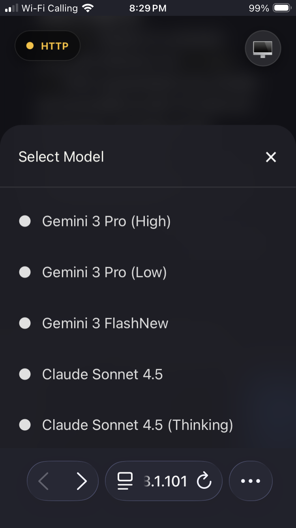Navigate back using the left chevron
Viewport: 296px width, 528px height.
43,481
